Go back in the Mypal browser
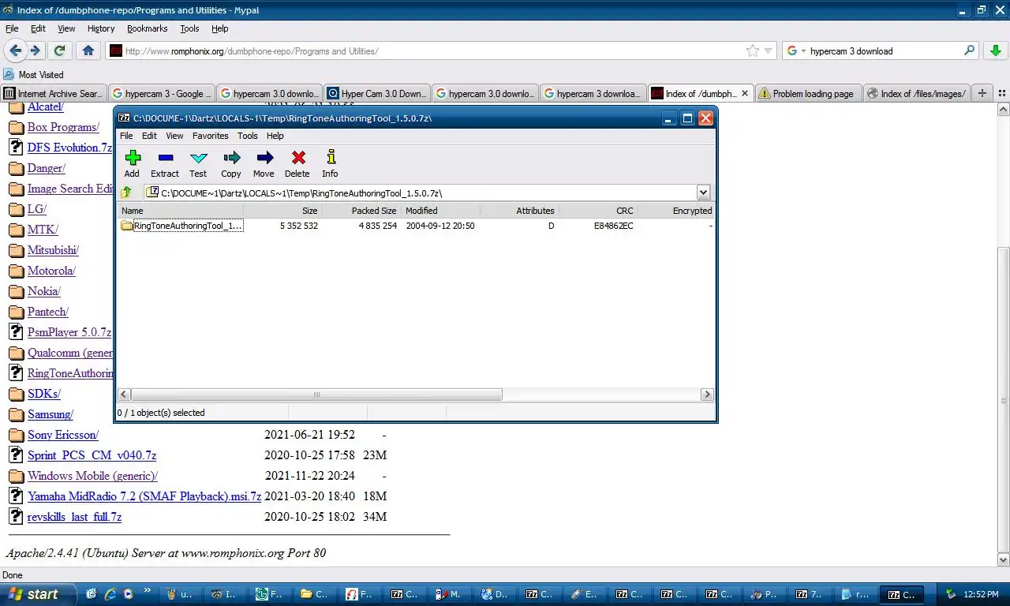This screenshot has width=1010, height=606. pyautogui.click(x=15, y=50)
